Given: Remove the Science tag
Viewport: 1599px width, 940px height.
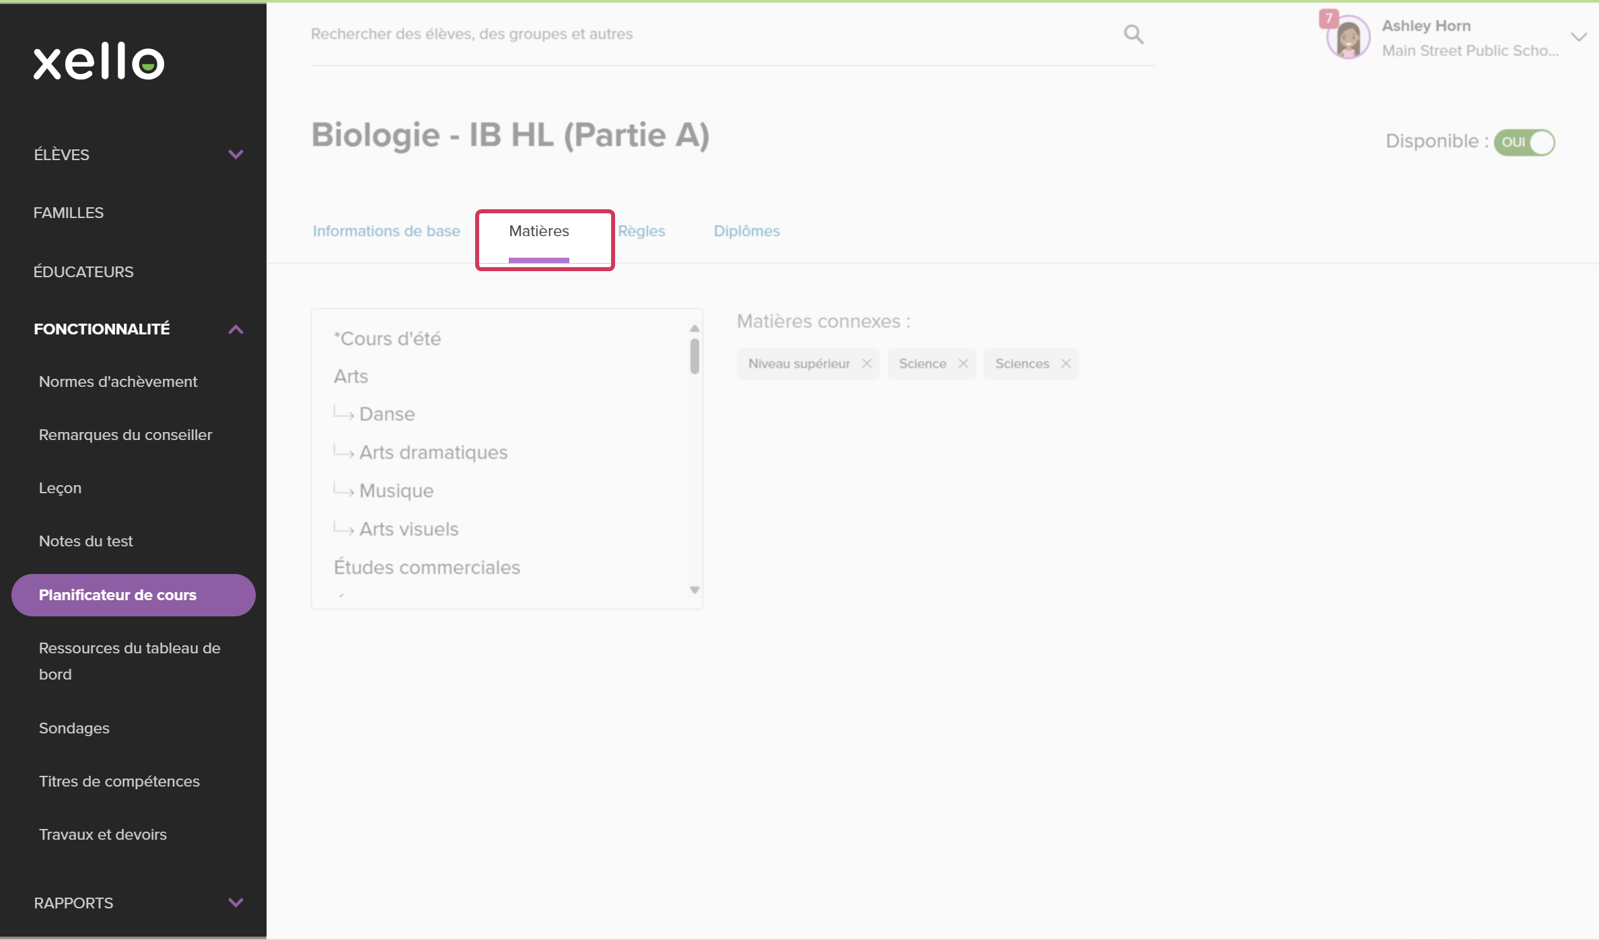Looking at the screenshot, I should tap(963, 363).
